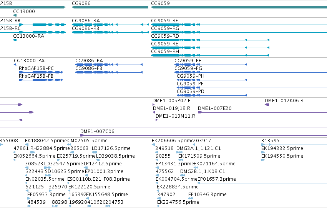Image resolution: width=327 pixels, height=208 pixels.
Task: Click clone DME1-005P02.F label
Action: (x=171, y=101)
